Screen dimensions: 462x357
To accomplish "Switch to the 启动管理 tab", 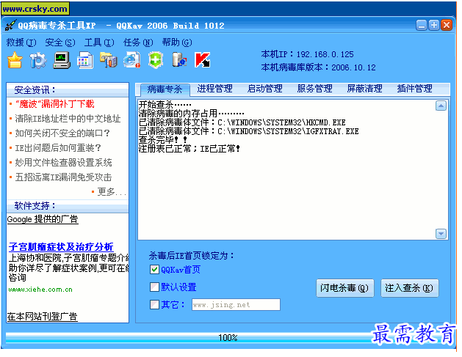I will tap(265, 89).
